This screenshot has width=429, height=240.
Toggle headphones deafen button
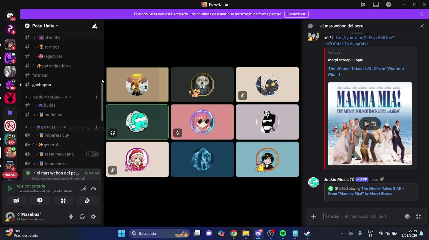[x=82, y=217]
